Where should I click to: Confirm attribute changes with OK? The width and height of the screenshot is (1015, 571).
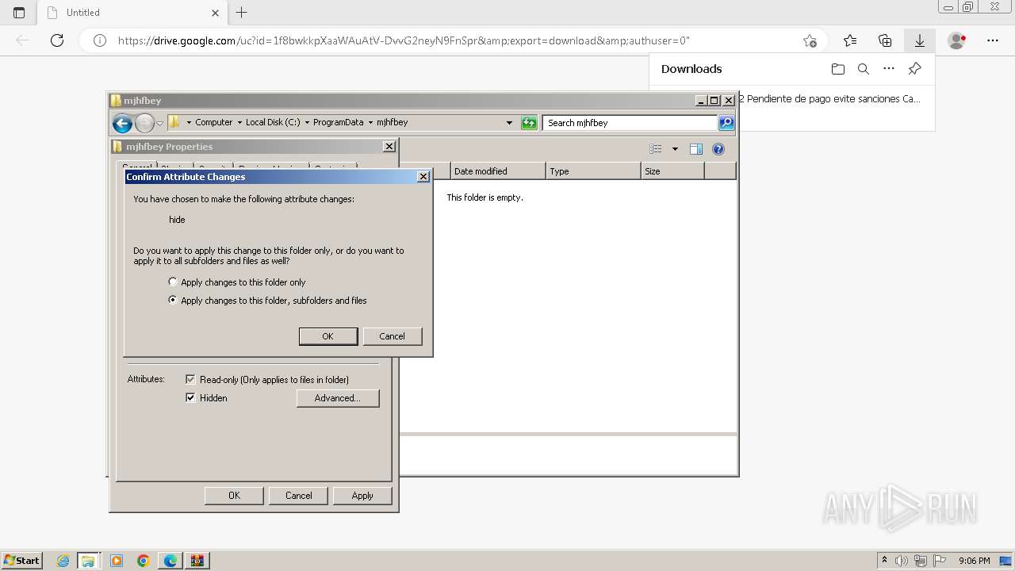[x=328, y=336]
